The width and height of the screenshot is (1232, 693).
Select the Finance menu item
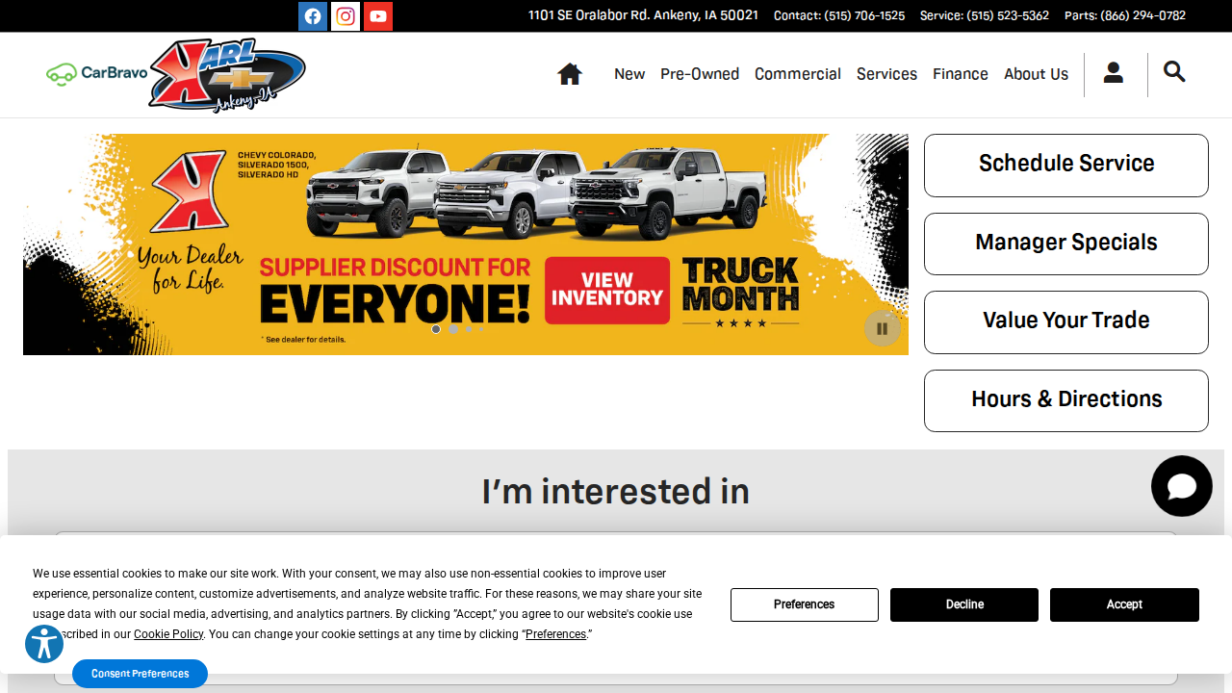point(960,74)
